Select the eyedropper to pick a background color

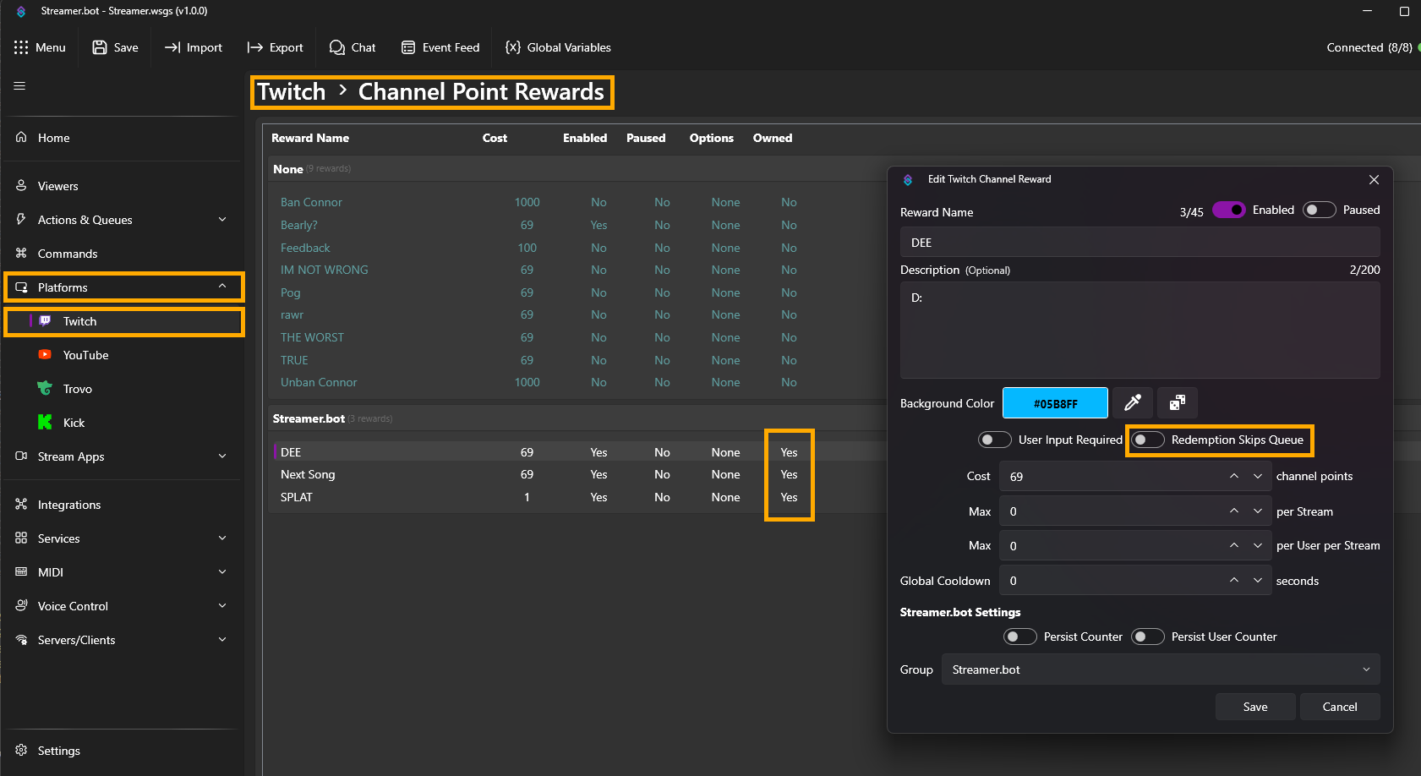1133,402
